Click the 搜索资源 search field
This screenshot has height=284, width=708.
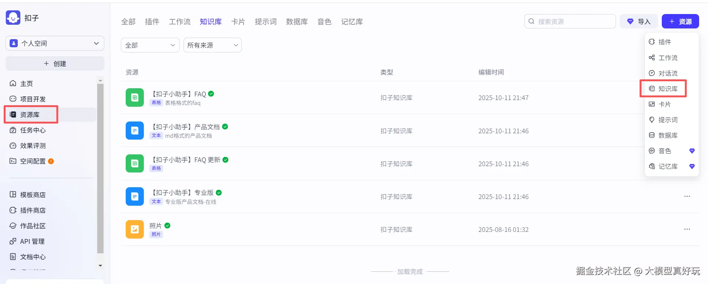click(x=573, y=21)
